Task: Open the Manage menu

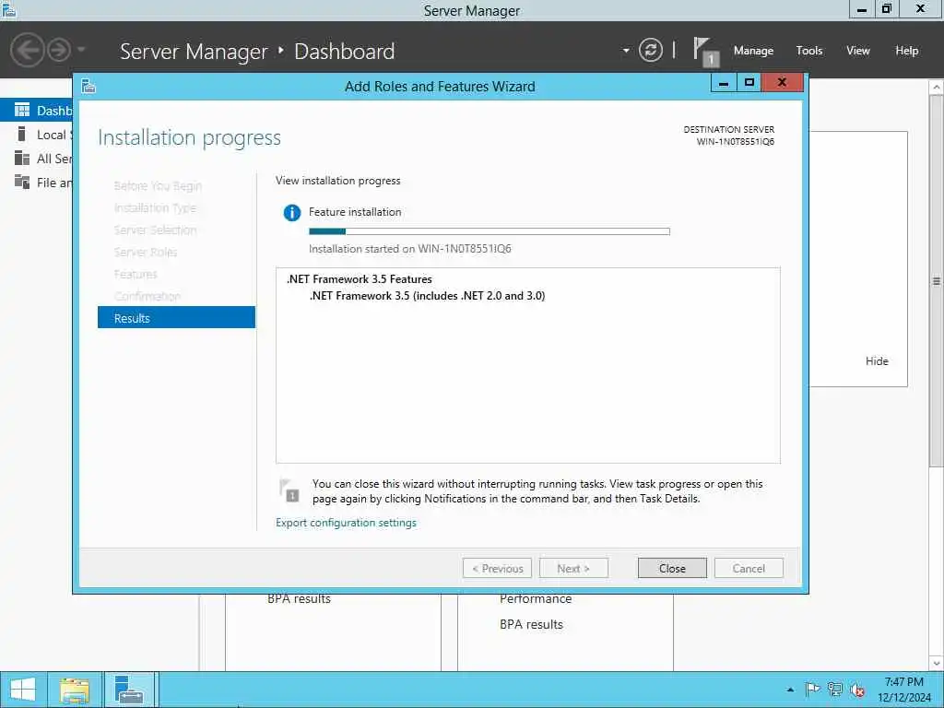Action: pyautogui.click(x=753, y=51)
